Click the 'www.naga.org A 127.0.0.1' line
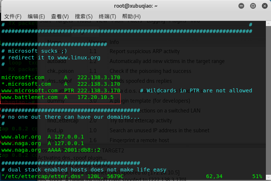Screen dimensions: 271x181 pyautogui.click(x=43, y=143)
